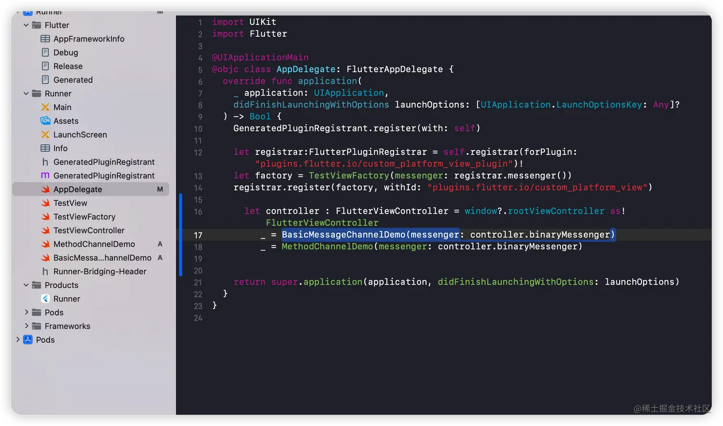Viewport: 723px width, 426px height.
Task: Select the Debug configuration file
Action: pos(66,53)
